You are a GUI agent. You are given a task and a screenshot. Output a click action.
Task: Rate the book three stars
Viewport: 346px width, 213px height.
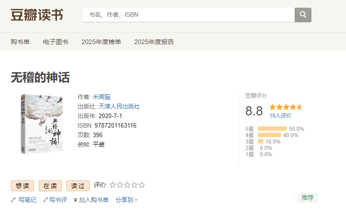coord(127,185)
